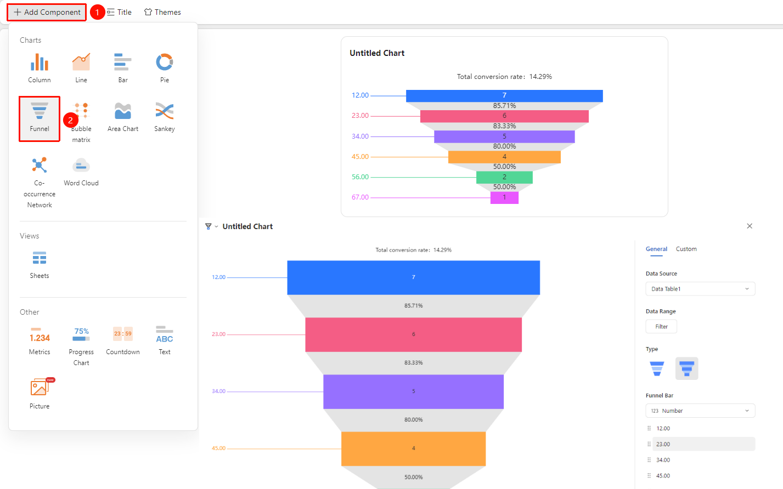Expand the chart type switcher beside Untitled Chart

(212, 226)
